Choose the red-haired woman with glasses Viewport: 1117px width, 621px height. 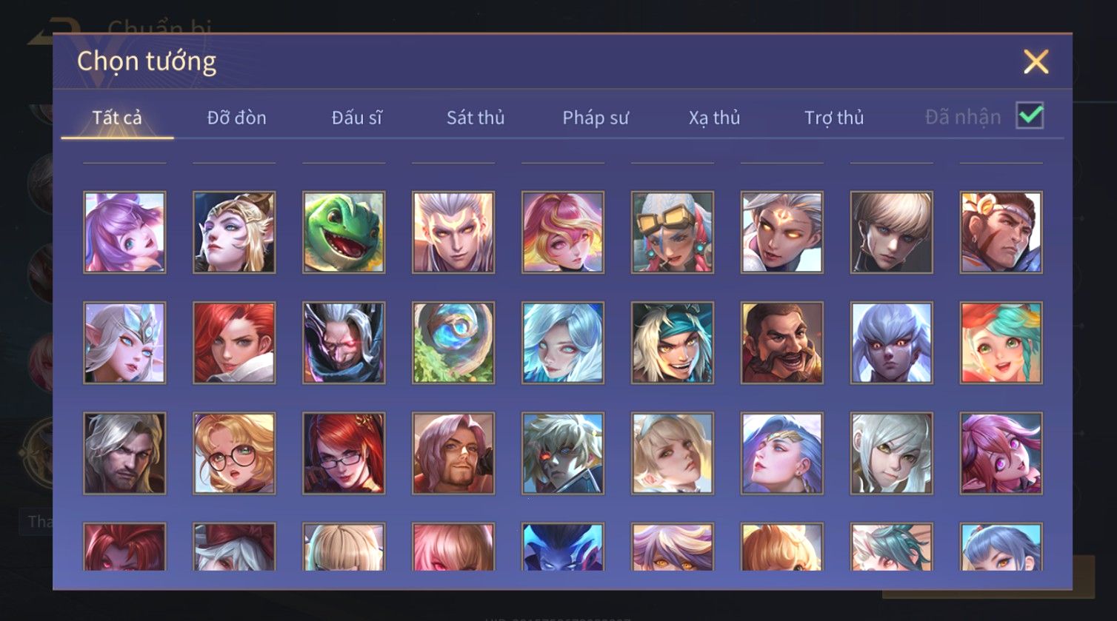[x=344, y=453]
